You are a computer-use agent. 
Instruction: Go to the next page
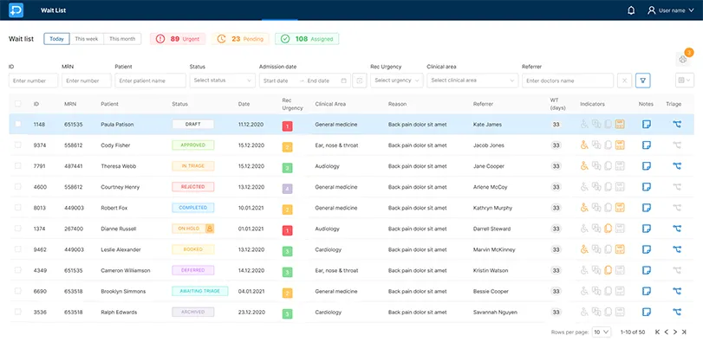[675, 332]
